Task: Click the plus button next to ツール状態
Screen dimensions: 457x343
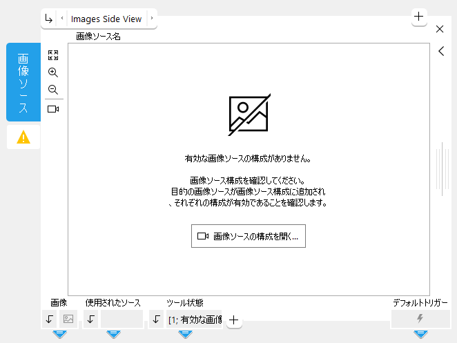Action: (x=234, y=320)
